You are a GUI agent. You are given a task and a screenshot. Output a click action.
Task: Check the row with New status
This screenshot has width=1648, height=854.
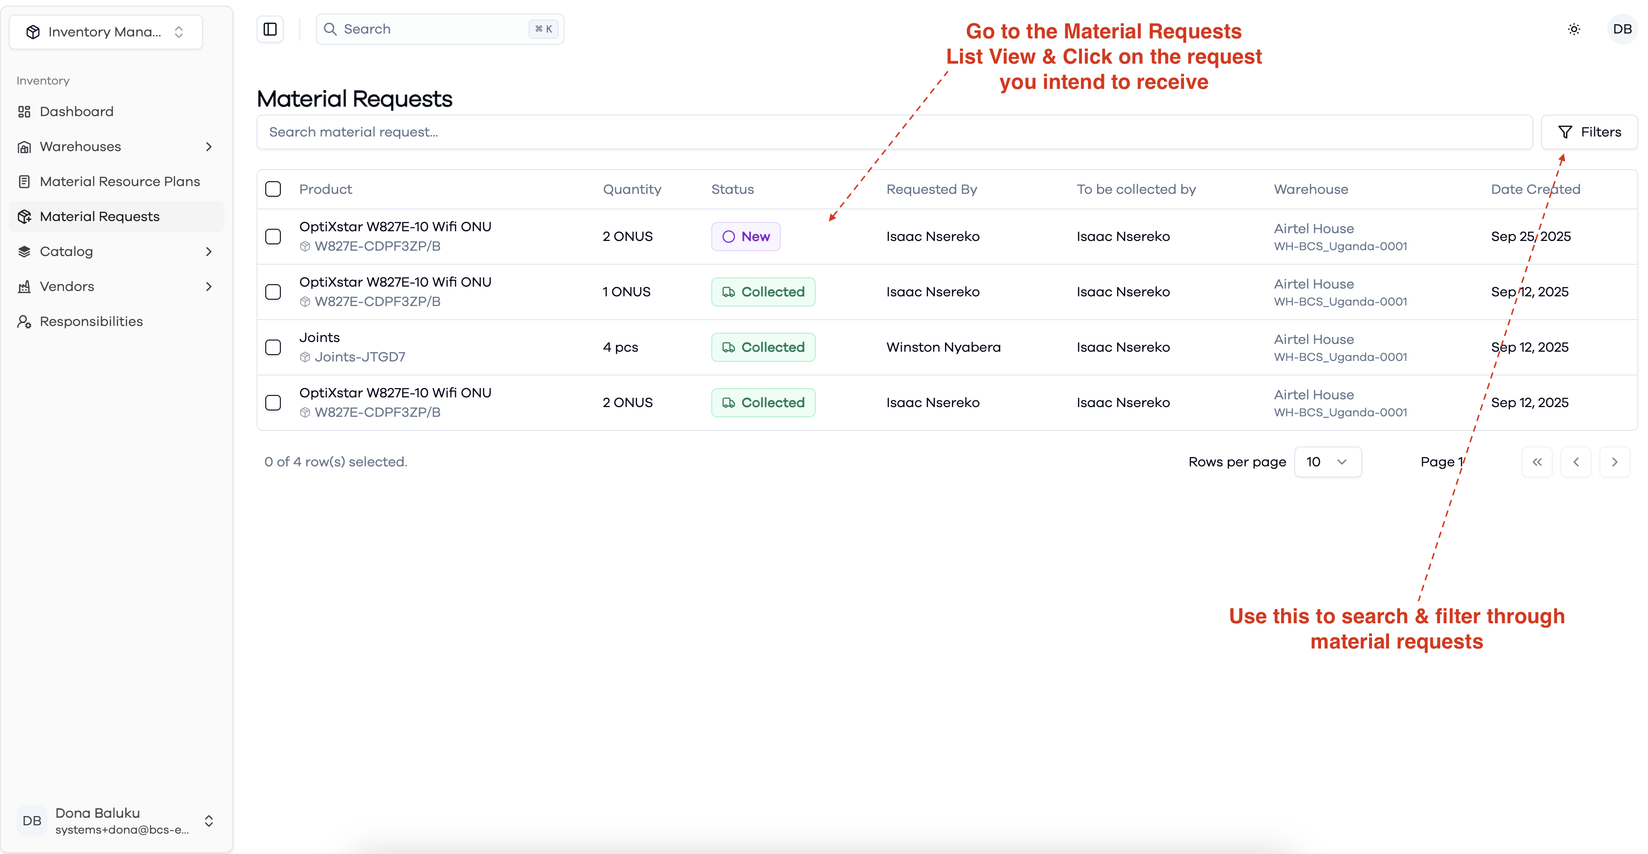273,237
